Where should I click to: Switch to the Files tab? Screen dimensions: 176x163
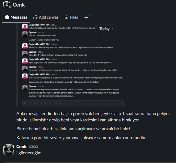pyautogui.click(x=71, y=17)
